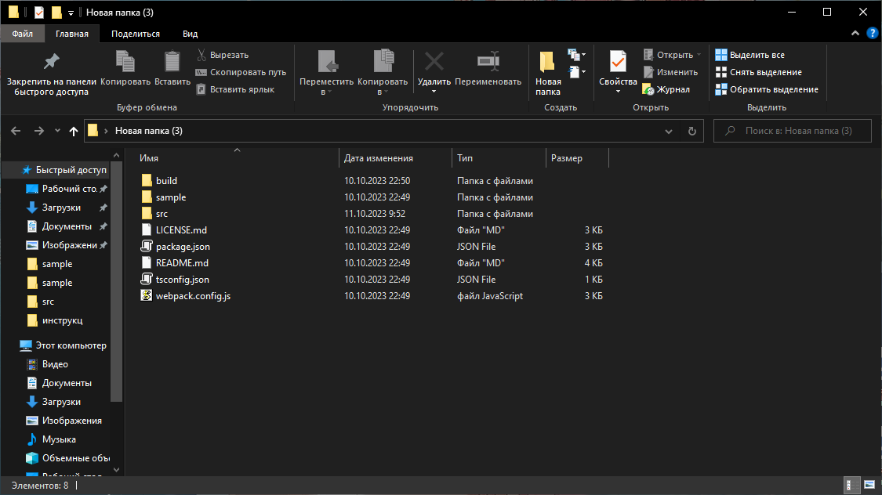Screen dimensions: 882x495
Task: Click Invert selection in the ribbon
Action: 765,89
